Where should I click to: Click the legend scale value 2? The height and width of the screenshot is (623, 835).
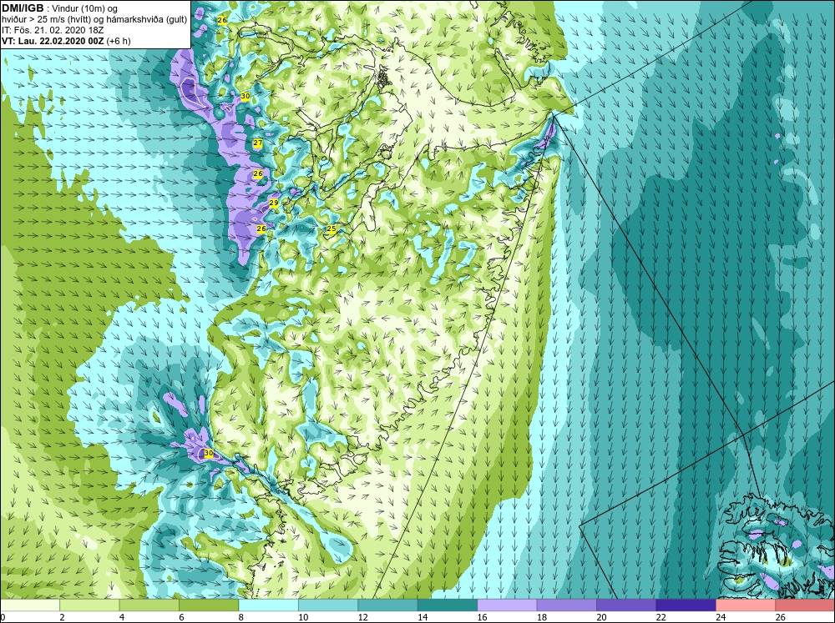click(63, 617)
